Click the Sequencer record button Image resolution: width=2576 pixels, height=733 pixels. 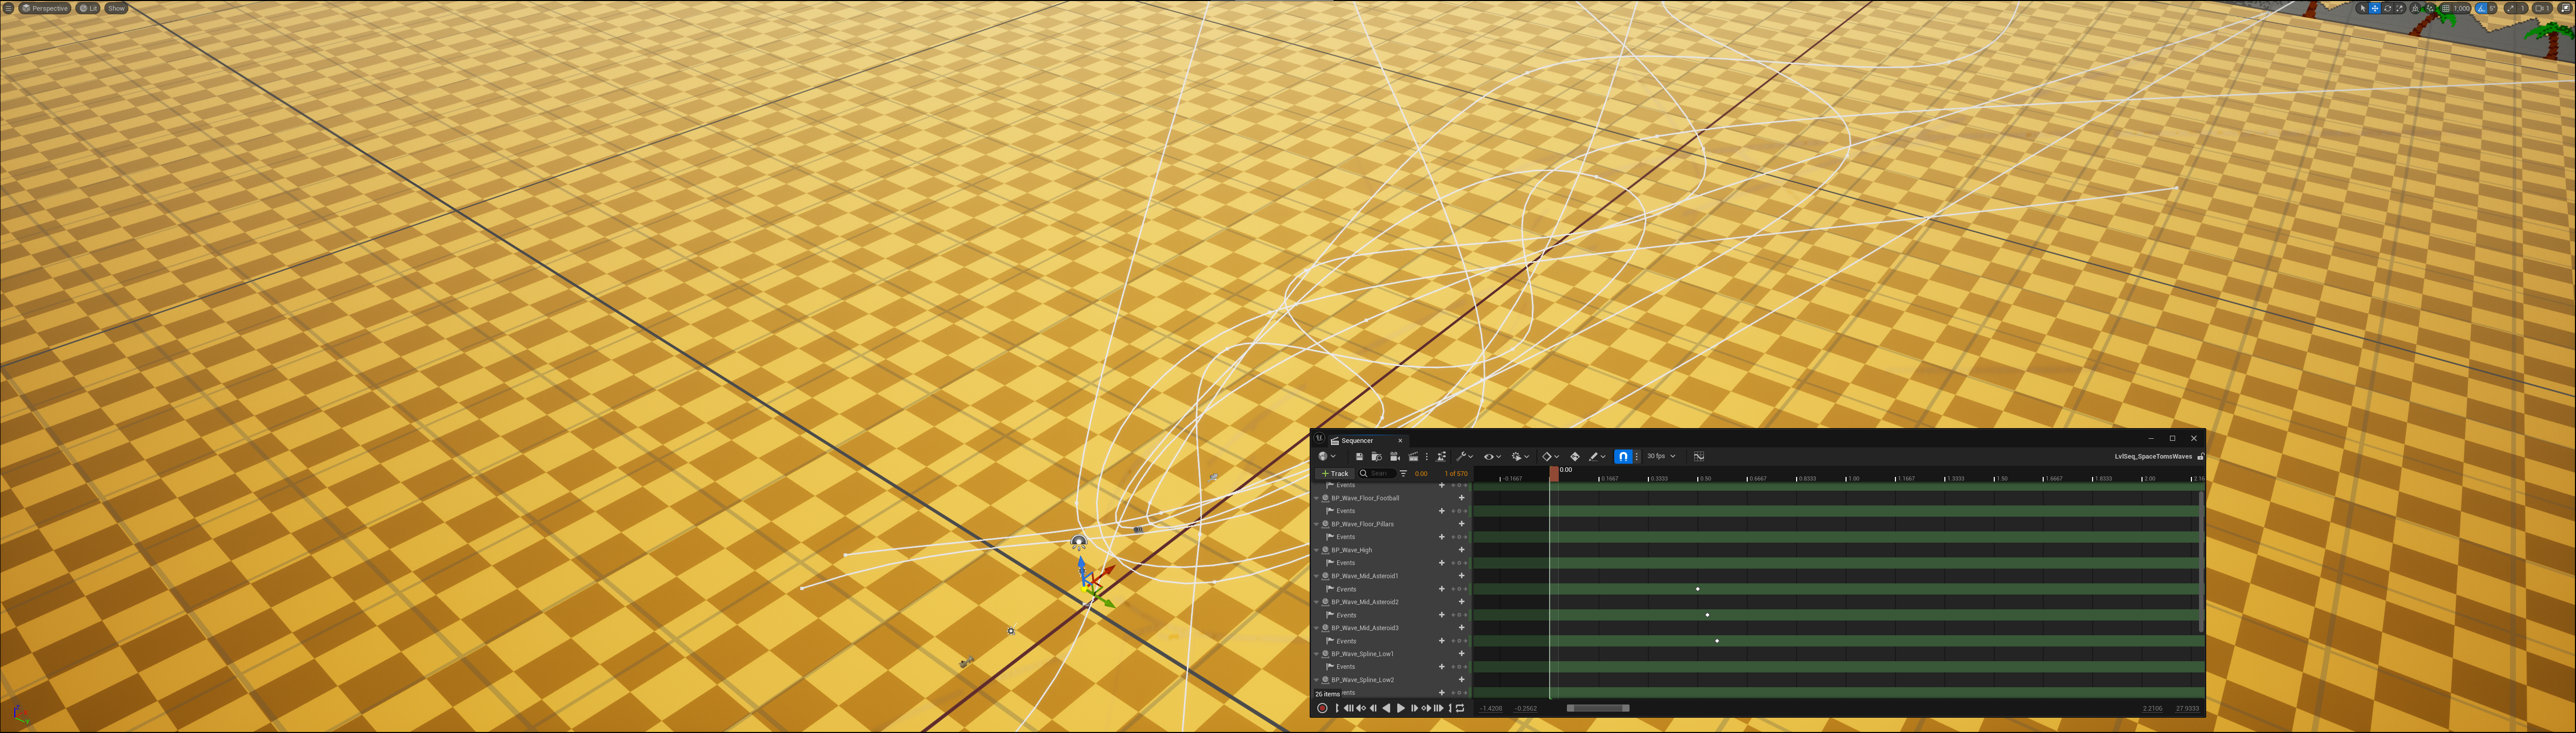click(1322, 708)
